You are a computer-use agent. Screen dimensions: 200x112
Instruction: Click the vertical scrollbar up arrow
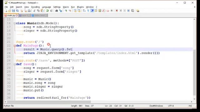coord(194,19)
